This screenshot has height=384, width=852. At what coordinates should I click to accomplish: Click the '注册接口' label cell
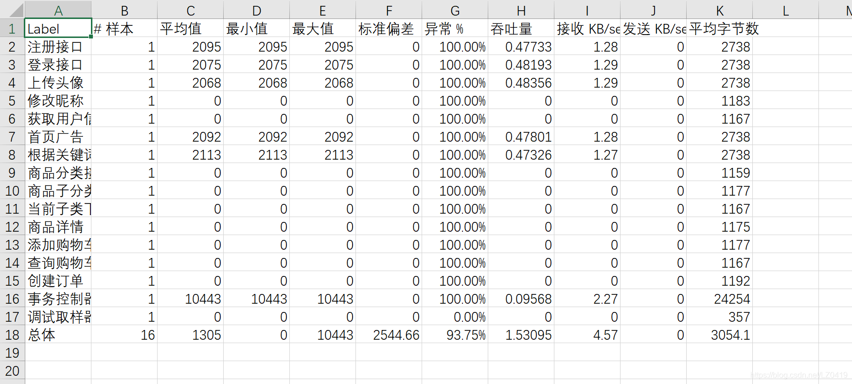point(58,47)
